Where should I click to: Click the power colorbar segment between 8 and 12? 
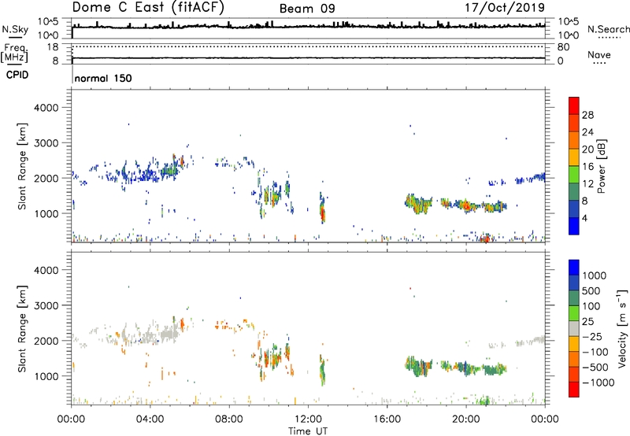(x=574, y=191)
